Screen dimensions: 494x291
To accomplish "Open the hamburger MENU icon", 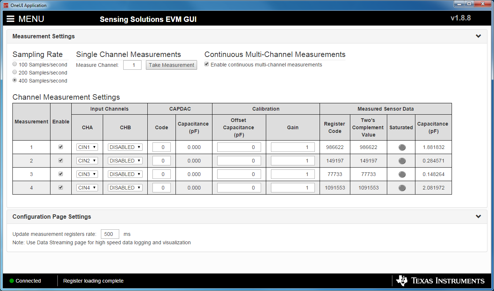I will point(10,19).
